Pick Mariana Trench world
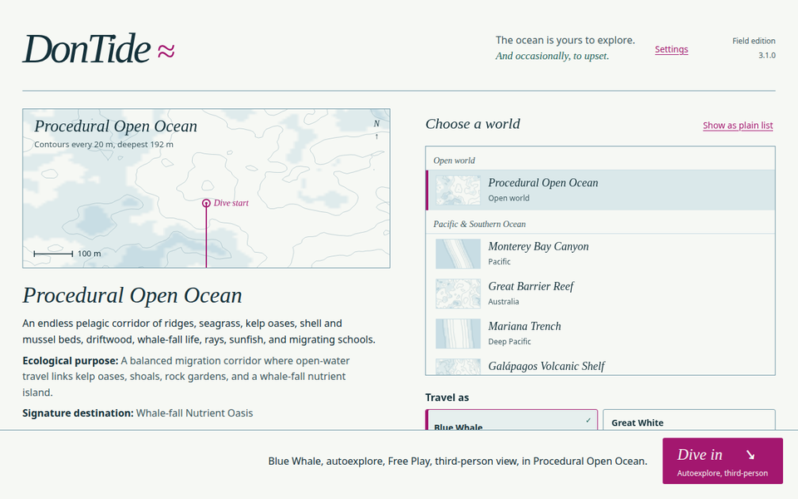This screenshot has width=798, height=499. pos(600,333)
